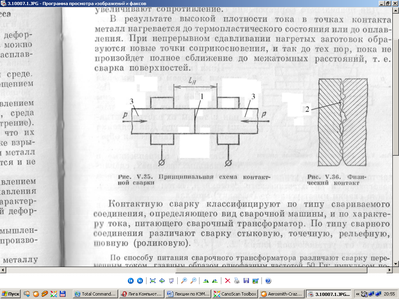
Task: Switch to Total Commander in the taskbar
Action: point(96,294)
